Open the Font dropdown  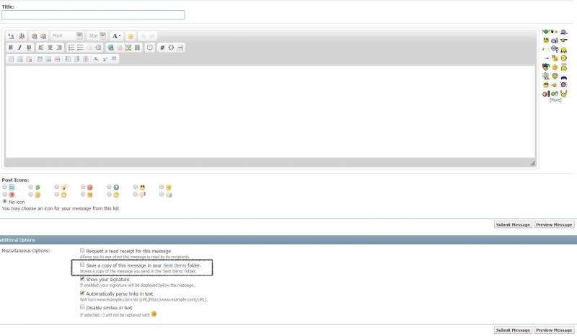(x=66, y=35)
